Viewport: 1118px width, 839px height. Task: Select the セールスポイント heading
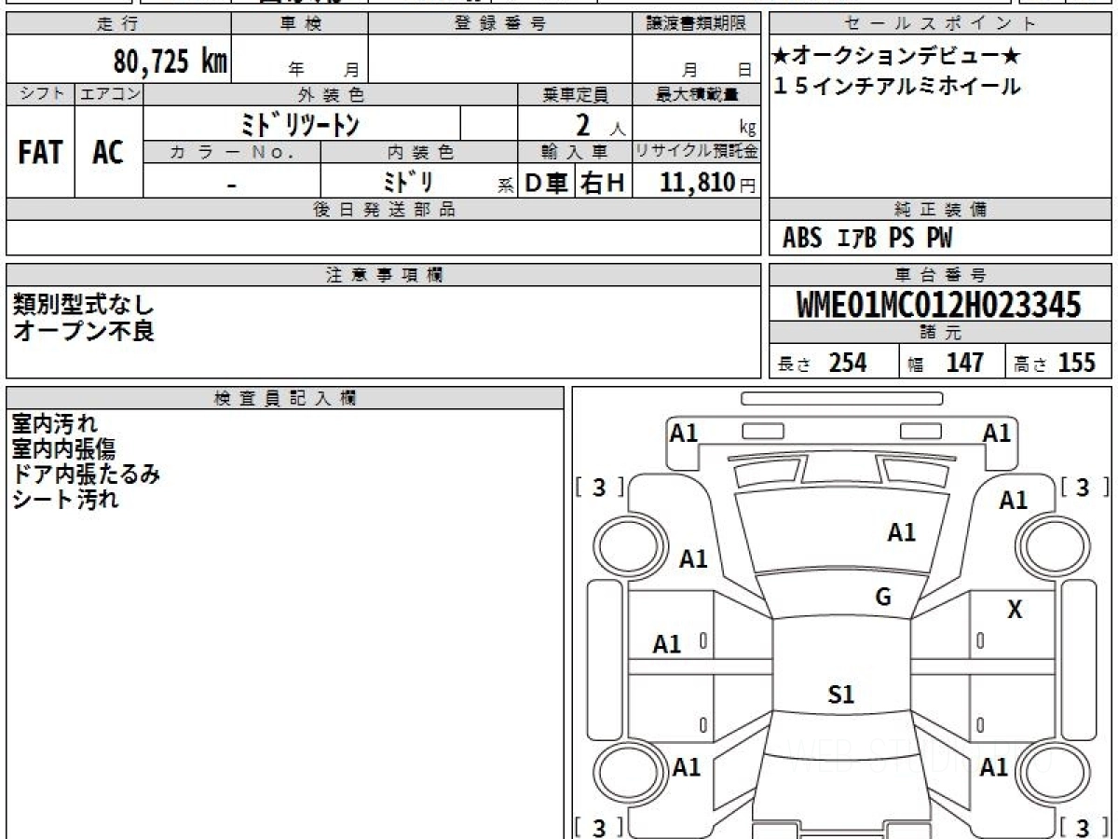pyautogui.click(x=941, y=24)
